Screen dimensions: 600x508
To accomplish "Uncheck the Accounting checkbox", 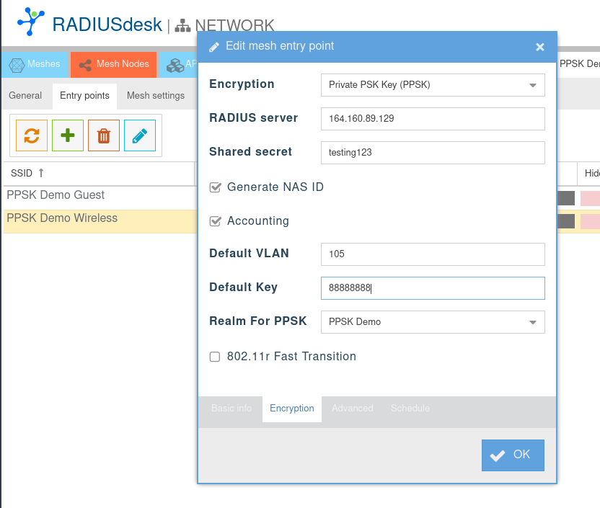I will (x=215, y=221).
